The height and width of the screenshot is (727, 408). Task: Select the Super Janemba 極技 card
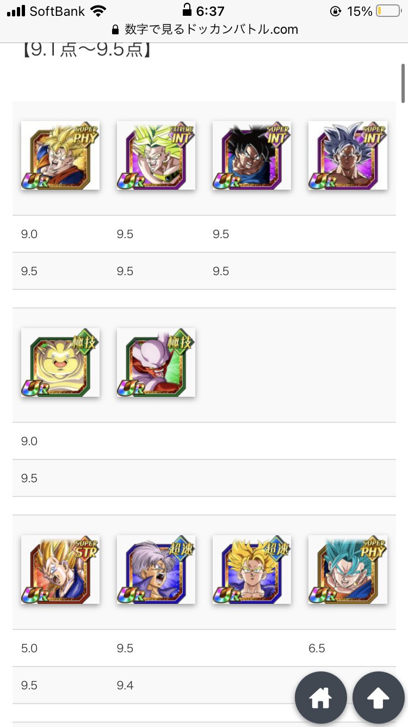[156, 362]
